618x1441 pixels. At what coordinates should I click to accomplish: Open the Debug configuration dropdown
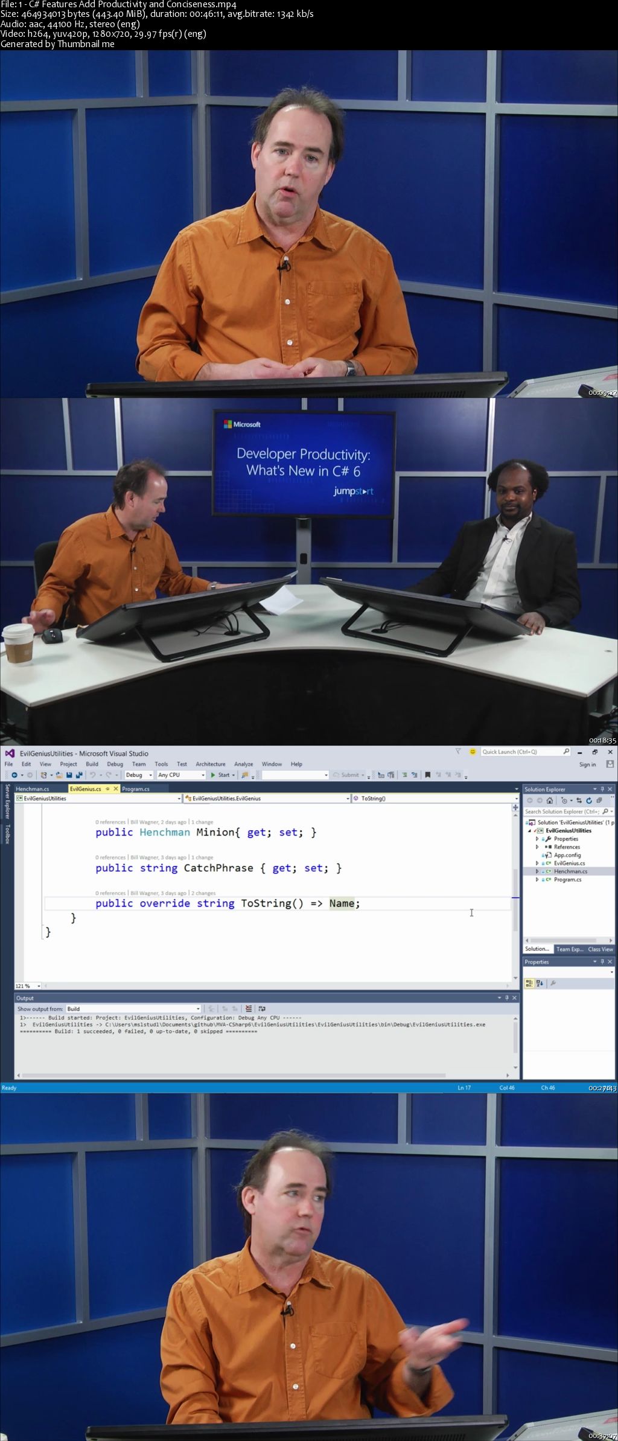(x=139, y=775)
